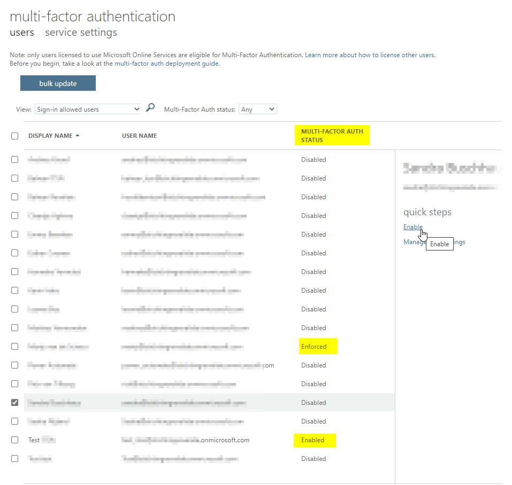512x485 pixels.
Task: Switch to the service settings tab
Action: tap(81, 32)
